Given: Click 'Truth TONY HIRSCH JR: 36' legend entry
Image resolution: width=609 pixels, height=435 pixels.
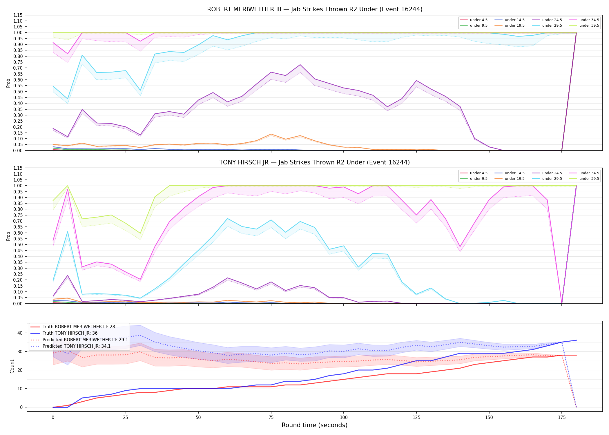Looking at the screenshot, I should (x=64, y=333).
